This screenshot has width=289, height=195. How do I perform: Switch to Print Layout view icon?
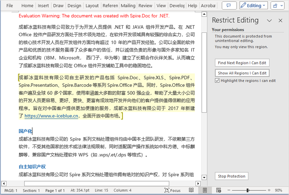(205, 190)
